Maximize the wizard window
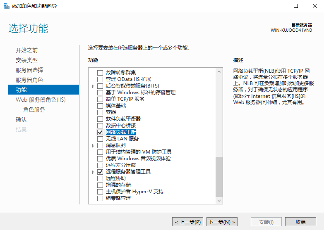 [x=296, y=6]
